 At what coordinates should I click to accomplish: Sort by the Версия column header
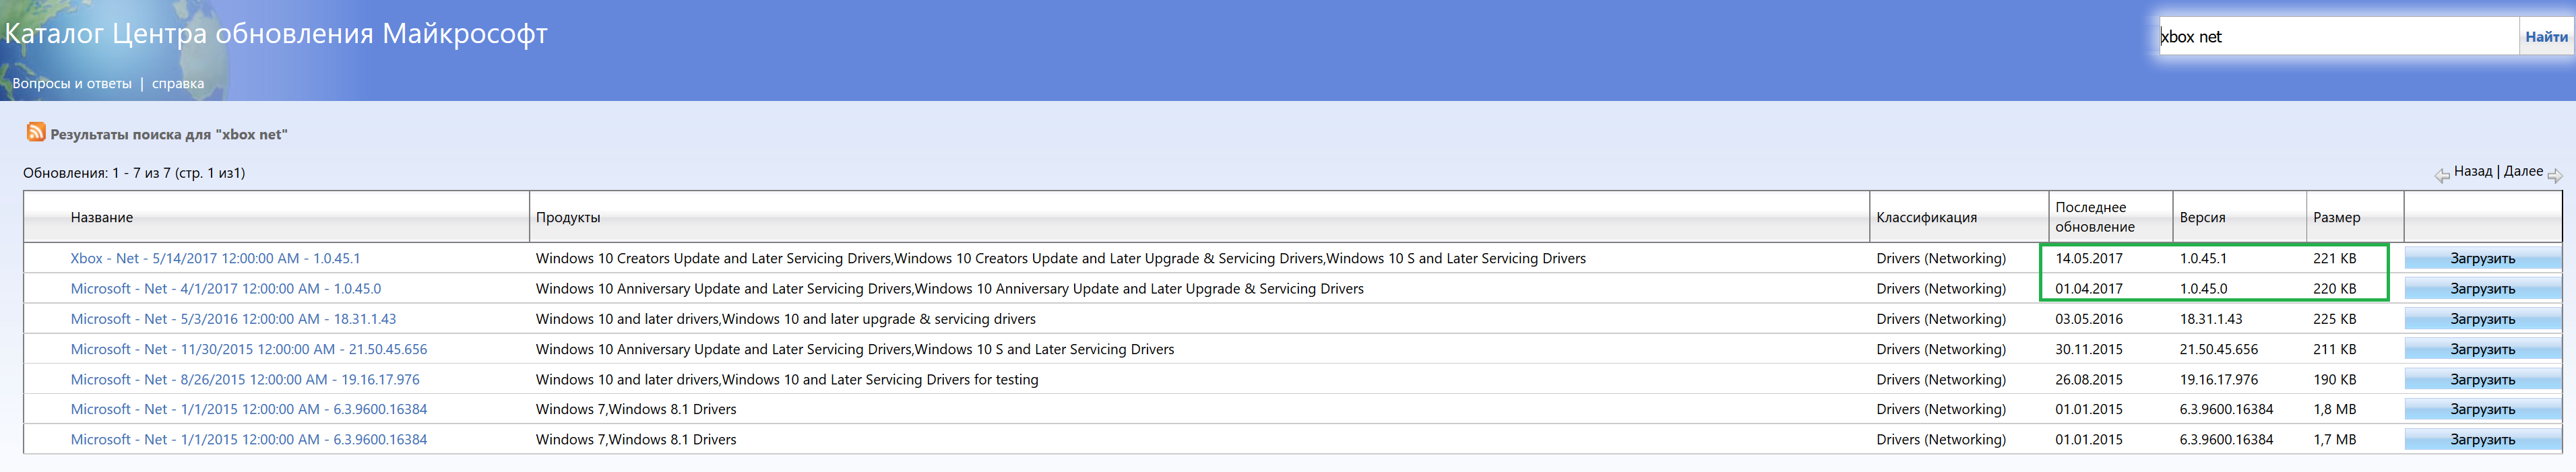[2202, 217]
